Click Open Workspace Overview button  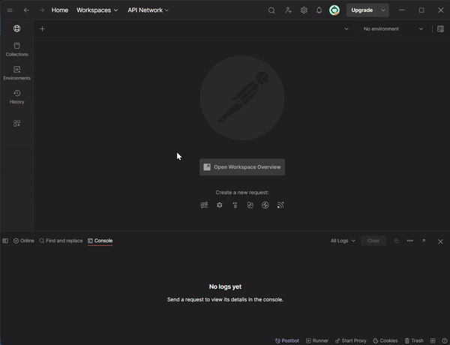[x=242, y=167]
